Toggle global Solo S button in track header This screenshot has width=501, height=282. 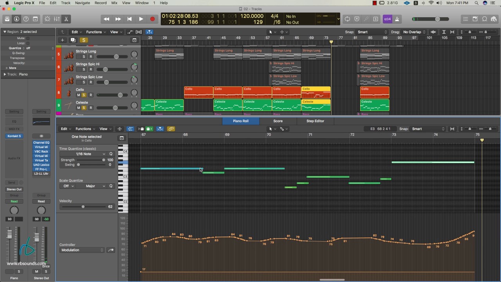pyautogui.click(x=83, y=40)
